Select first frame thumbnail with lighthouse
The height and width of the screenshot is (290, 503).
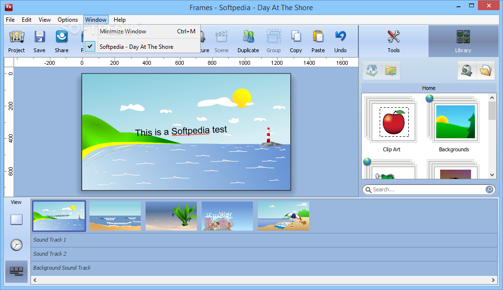(59, 216)
